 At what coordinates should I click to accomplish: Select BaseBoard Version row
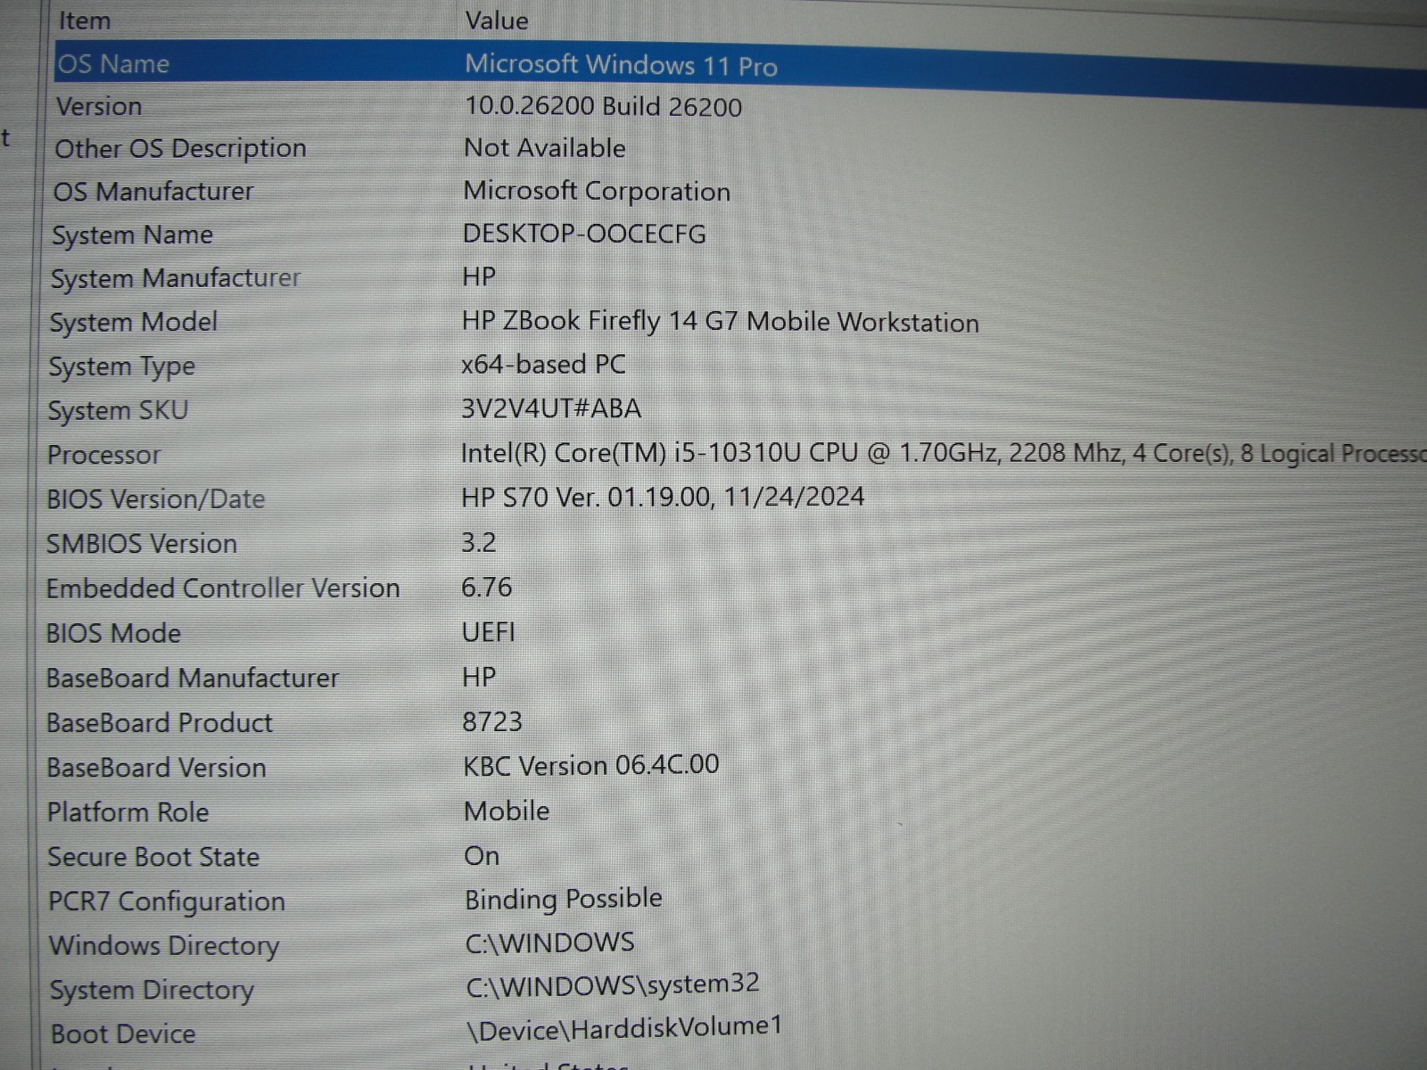click(x=156, y=768)
